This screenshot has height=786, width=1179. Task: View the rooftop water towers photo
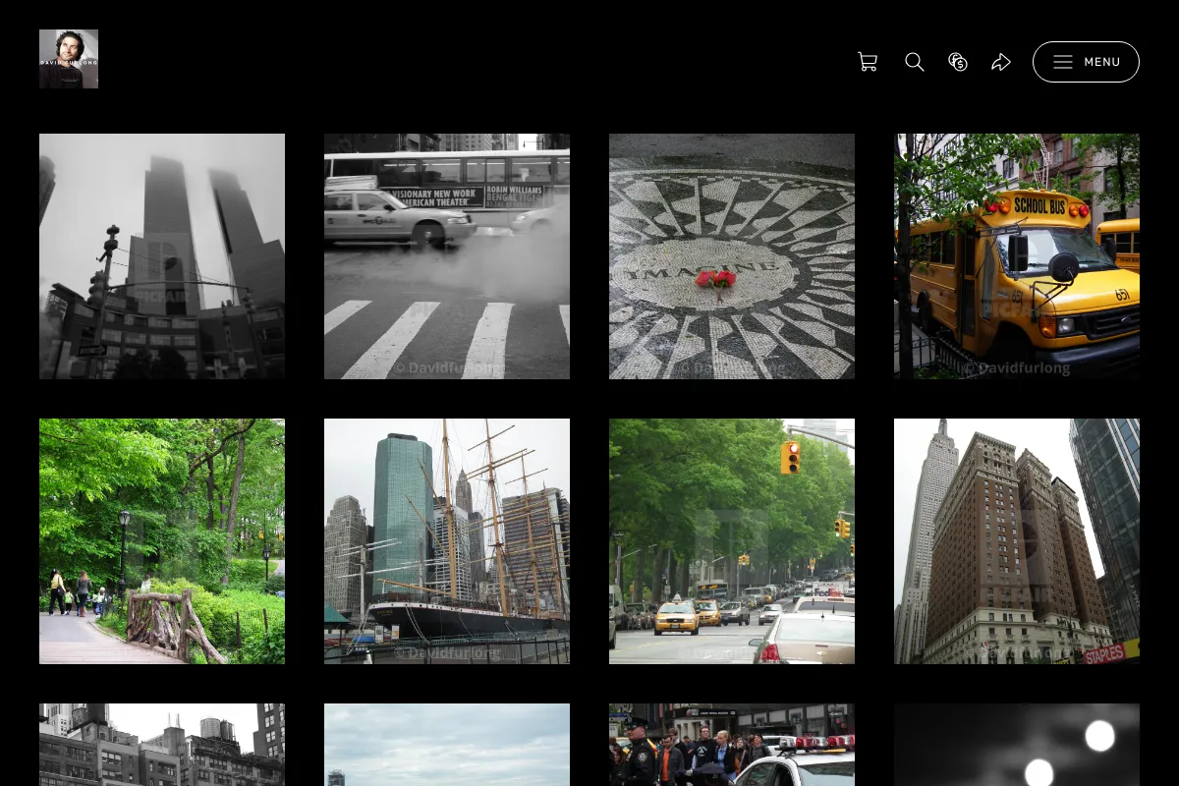pos(162,745)
